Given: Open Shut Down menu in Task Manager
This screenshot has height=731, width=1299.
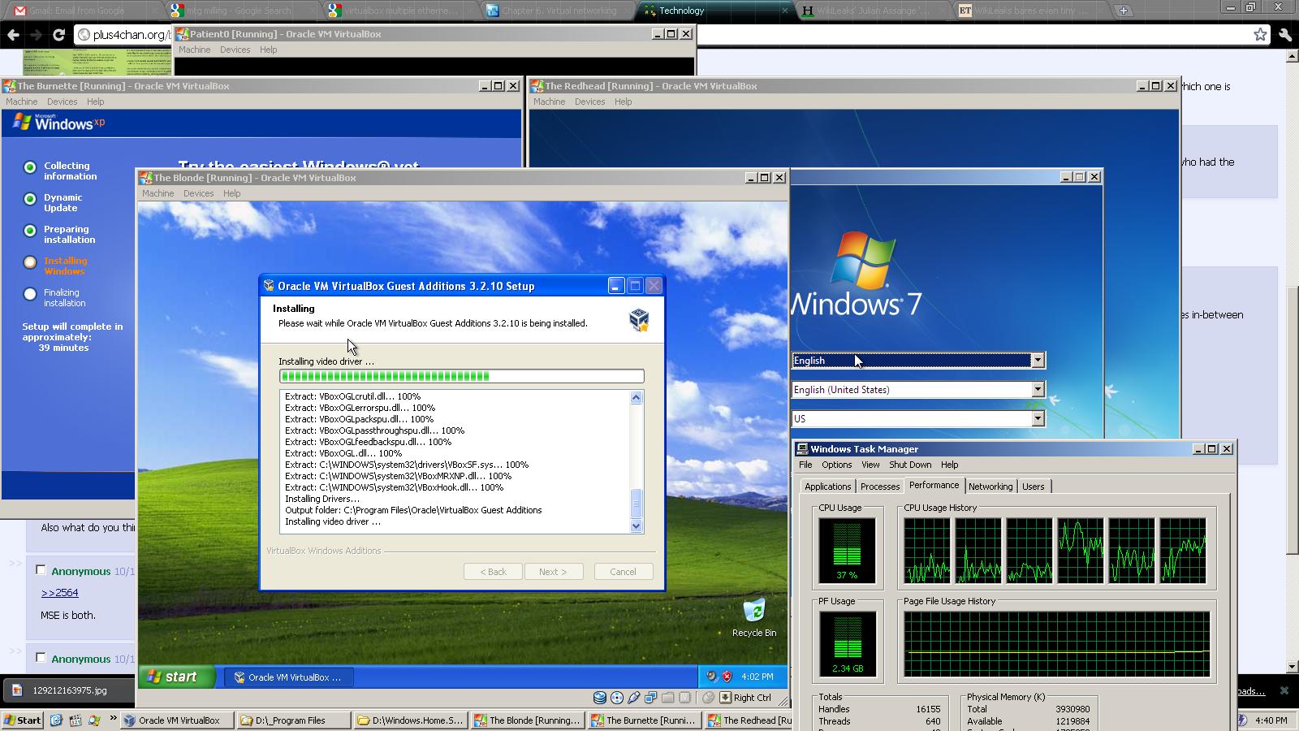Looking at the screenshot, I should click(910, 465).
